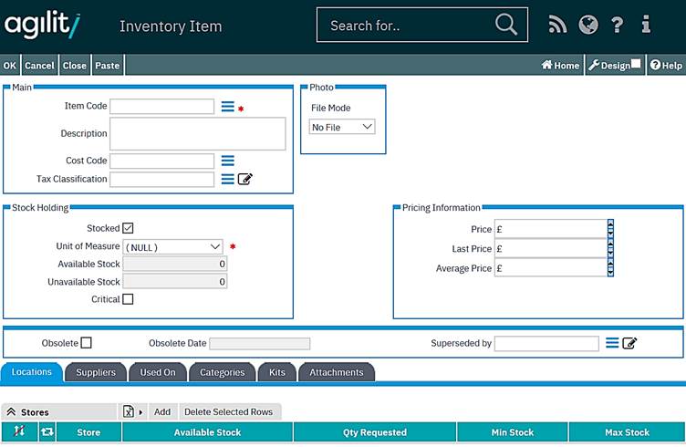Viewport: 686px width, 447px height.
Task: Click the globe icon in header
Action: 588,26
